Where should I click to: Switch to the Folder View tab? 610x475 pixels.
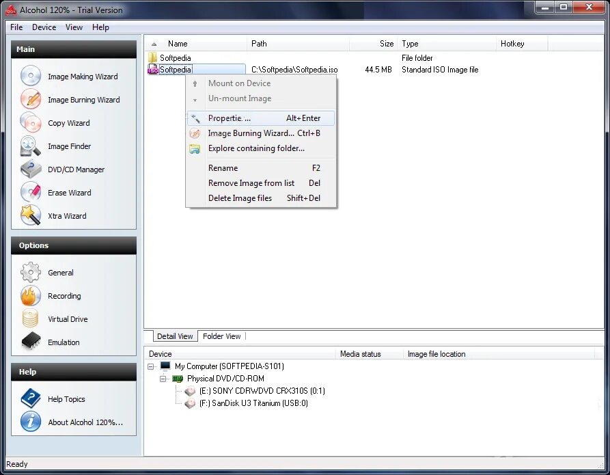[222, 336]
